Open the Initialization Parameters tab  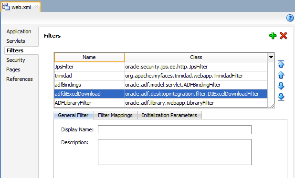tap(169, 115)
